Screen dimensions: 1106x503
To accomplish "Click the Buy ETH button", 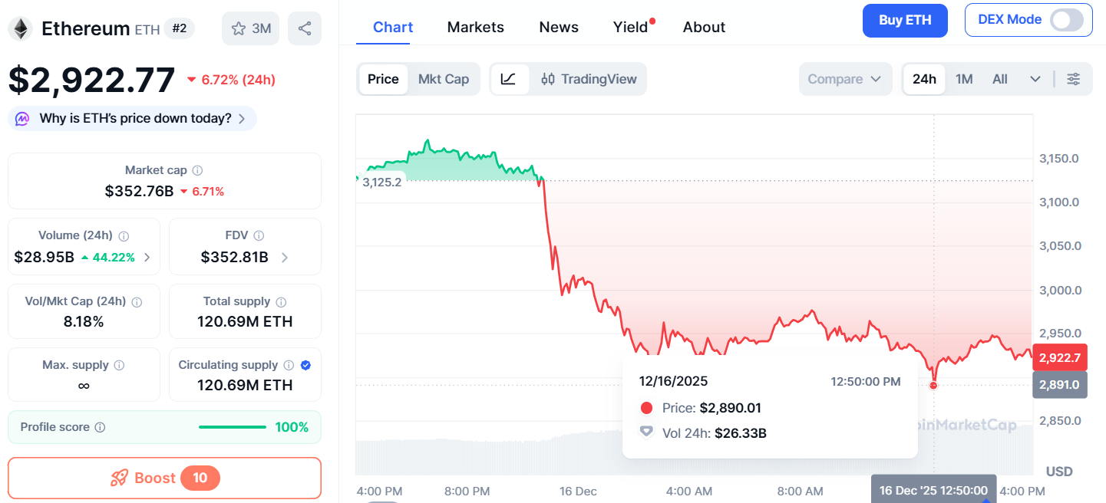I will [x=904, y=21].
